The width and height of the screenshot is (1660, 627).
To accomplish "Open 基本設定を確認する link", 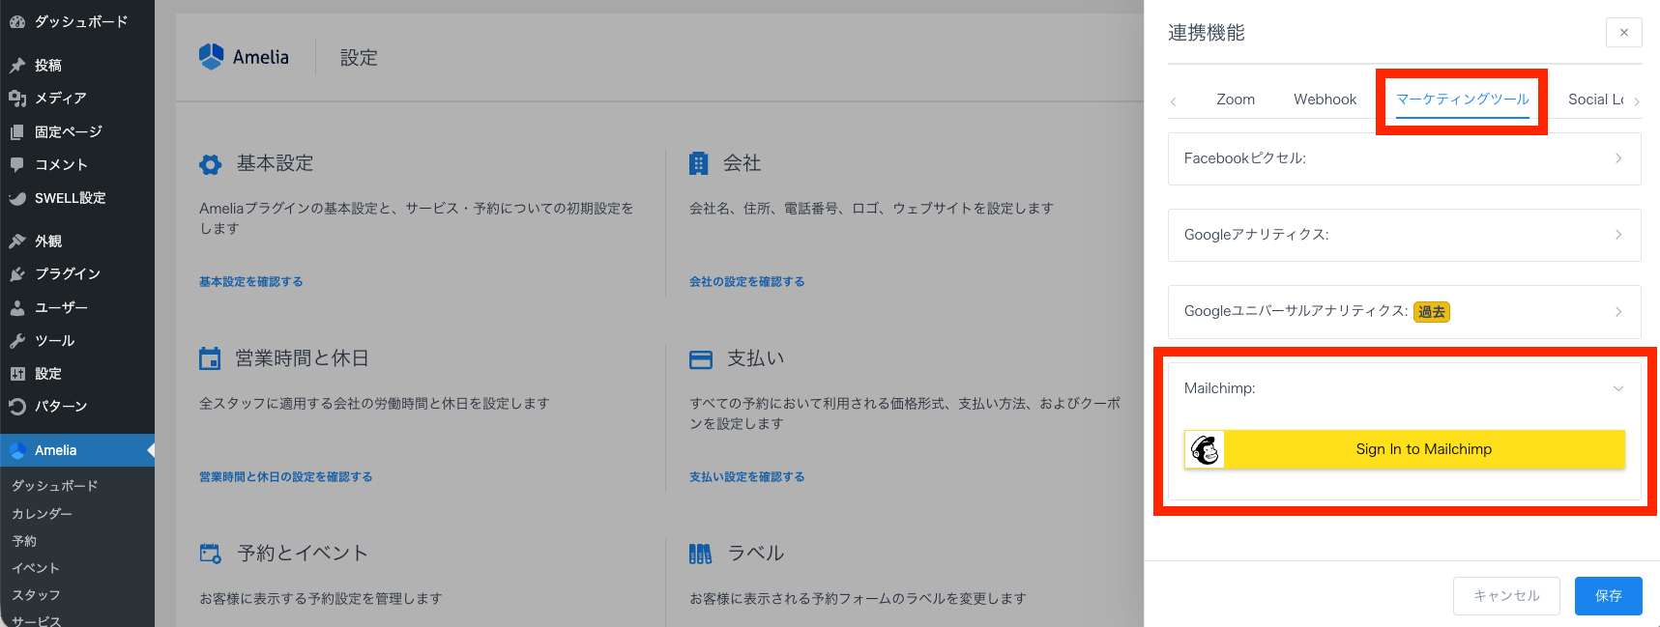I will pos(251,282).
